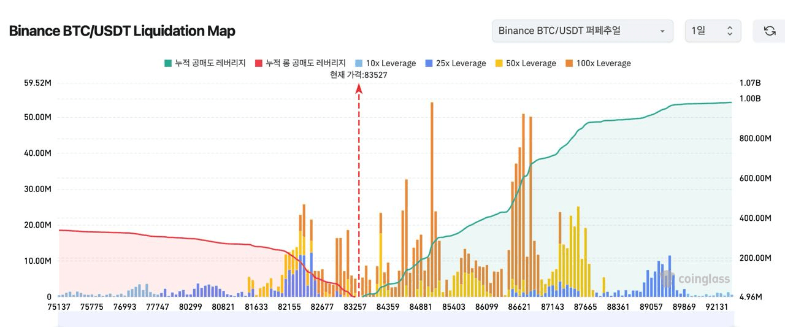This screenshot has width=785, height=327.
Task: Click the 1.07B right axis label
Action: point(749,82)
